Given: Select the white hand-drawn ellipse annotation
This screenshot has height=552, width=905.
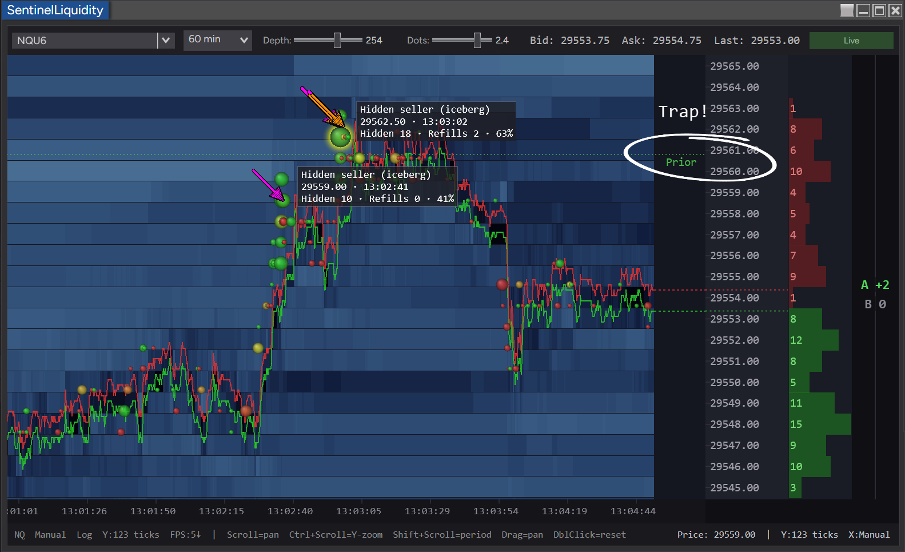Looking at the screenshot, I should click(700, 157).
